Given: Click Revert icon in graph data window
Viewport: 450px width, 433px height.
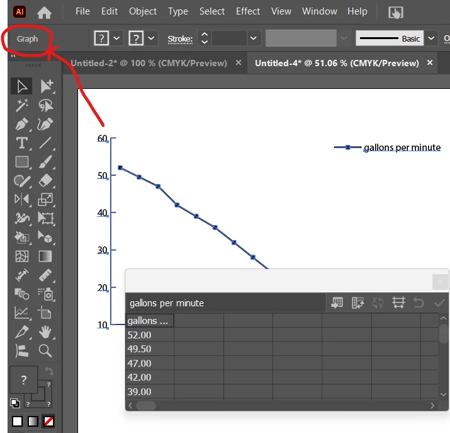Looking at the screenshot, I should [x=419, y=303].
